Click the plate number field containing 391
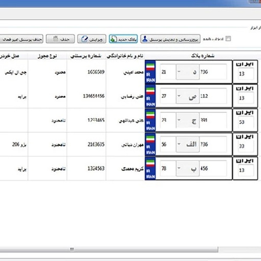This screenshot has width=261, height=261. [213, 120]
